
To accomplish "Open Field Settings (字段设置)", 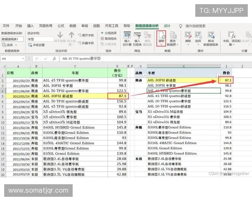I will [36, 45].
